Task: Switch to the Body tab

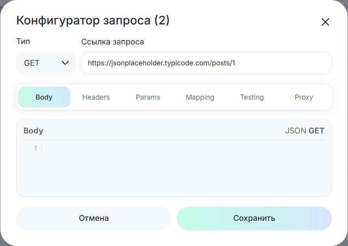Action: coord(44,97)
